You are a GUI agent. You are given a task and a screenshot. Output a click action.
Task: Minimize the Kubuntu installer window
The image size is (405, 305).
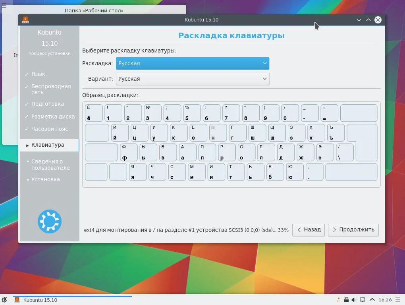point(359,20)
